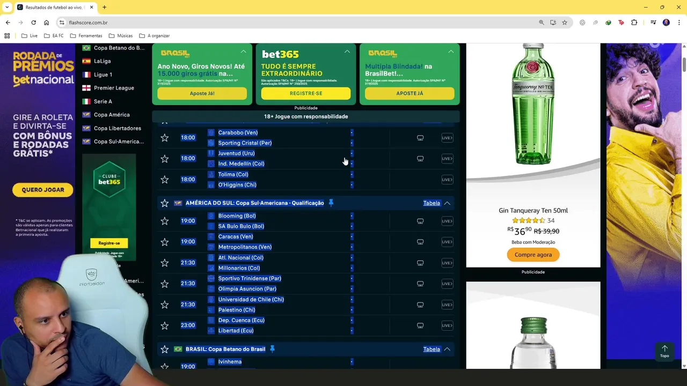Open Copa América in the sidebar
The height and width of the screenshot is (386, 687).
tap(112, 115)
